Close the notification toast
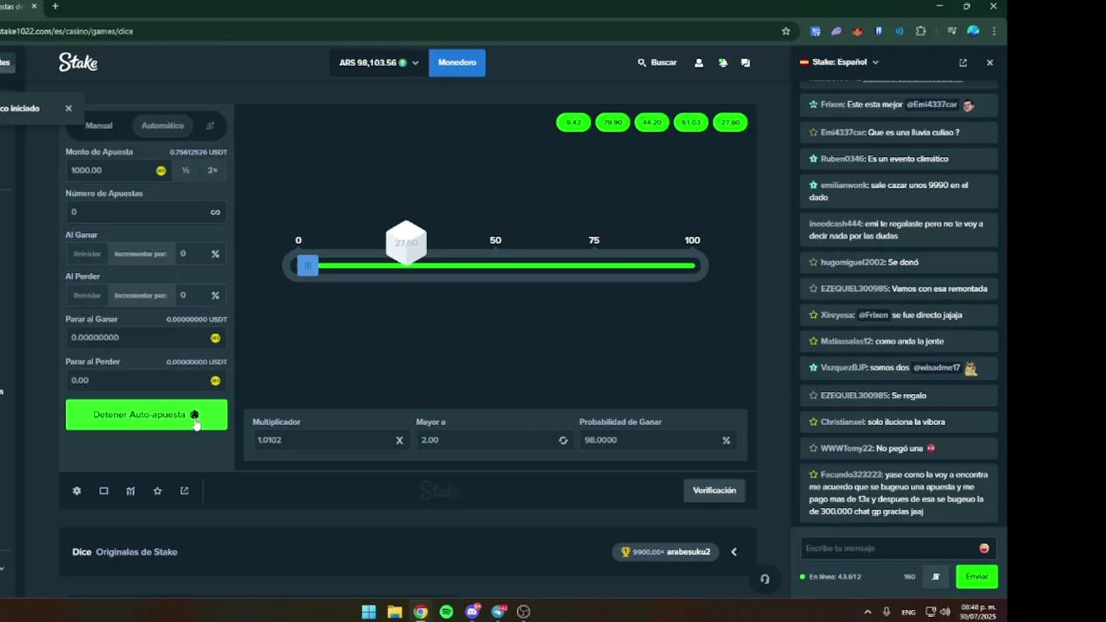Image resolution: width=1106 pixels, height=622 pixels. click(x=68, y=108)
